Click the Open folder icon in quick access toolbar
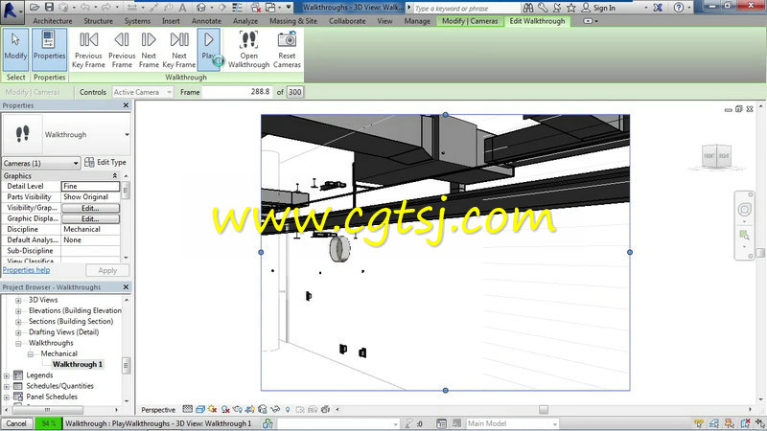This screenshot has width=767, height=431. tap(35, 8)
